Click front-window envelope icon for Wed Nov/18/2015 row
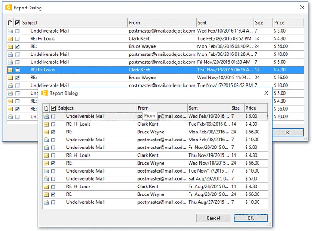 pos(46,163)
